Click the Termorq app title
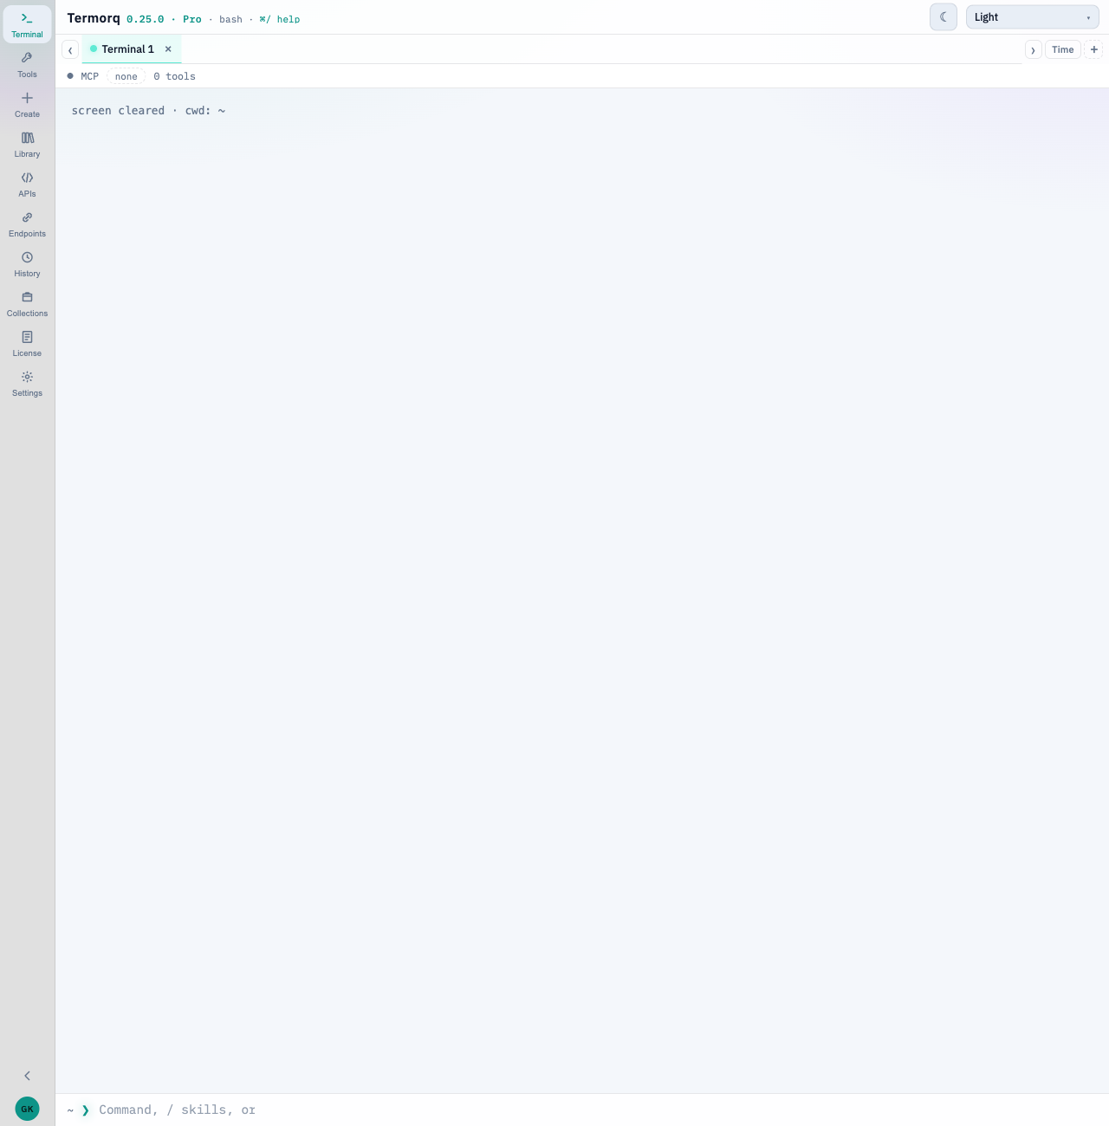 (94, 18)
